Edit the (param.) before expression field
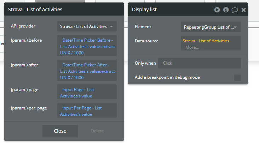The image size is (259, 143). click(x=87, y=46)
